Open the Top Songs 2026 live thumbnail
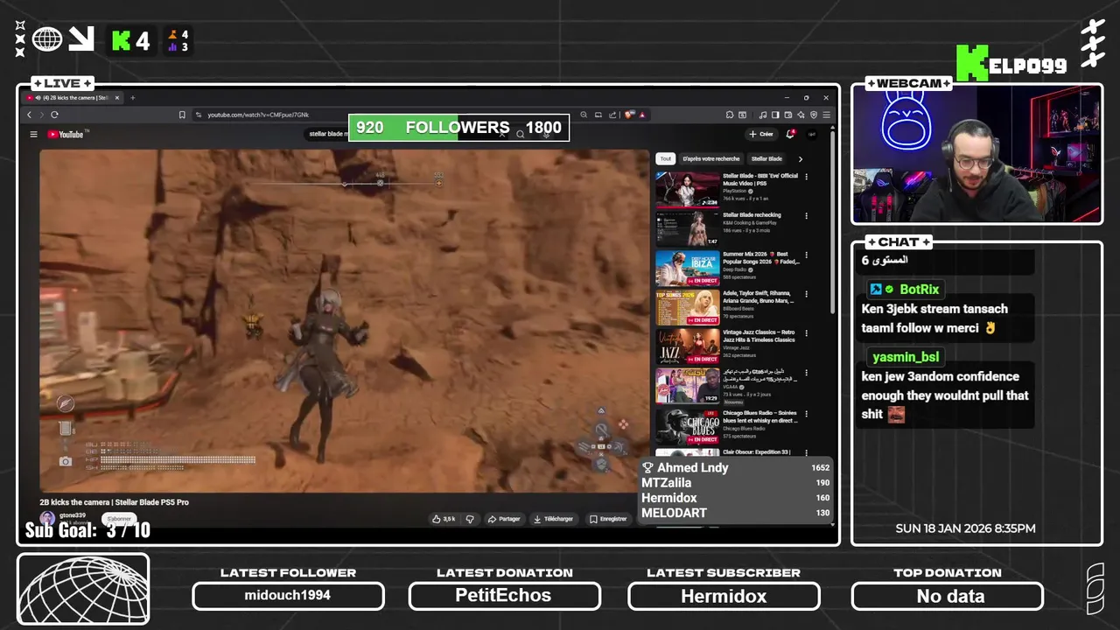This screenshot has width=1120, height=630. pyautogui.click(x=687, y=308)
